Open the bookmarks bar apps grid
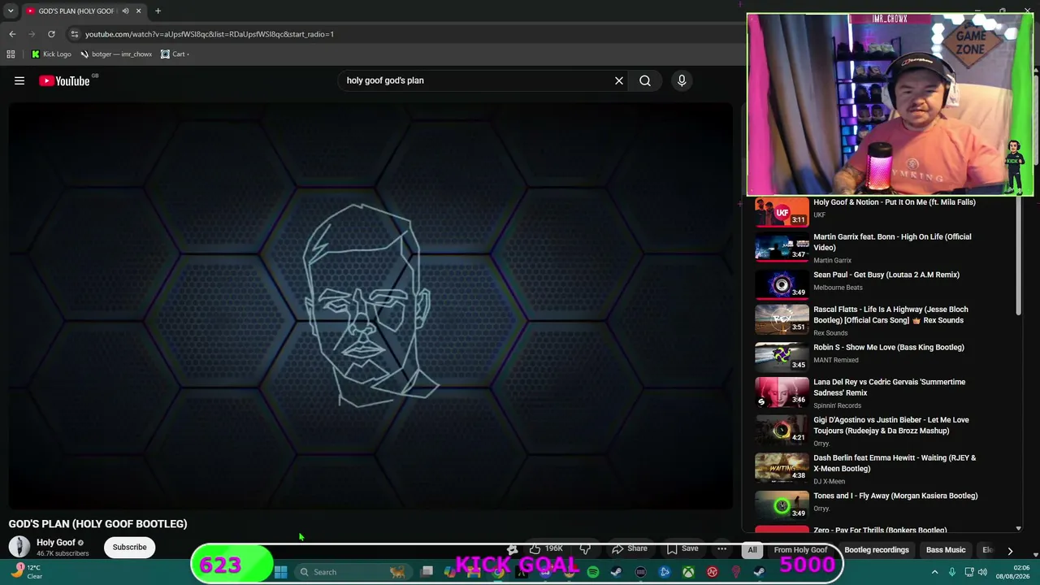1040x585 pixels. point(11,54)
